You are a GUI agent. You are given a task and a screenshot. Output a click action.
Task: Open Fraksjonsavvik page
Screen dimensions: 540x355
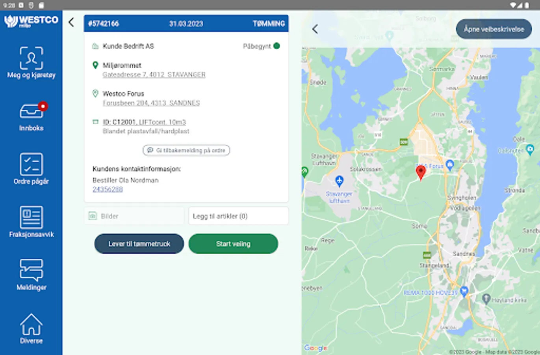pyautogui.click(x=31, y=222)
